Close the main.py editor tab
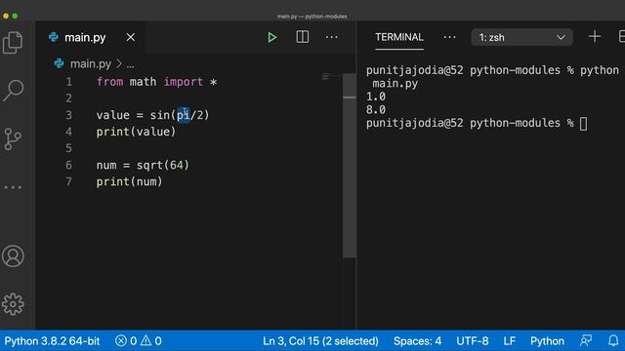 click(130, 37)
